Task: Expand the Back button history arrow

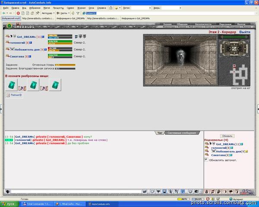Action: tap(7, 13)
